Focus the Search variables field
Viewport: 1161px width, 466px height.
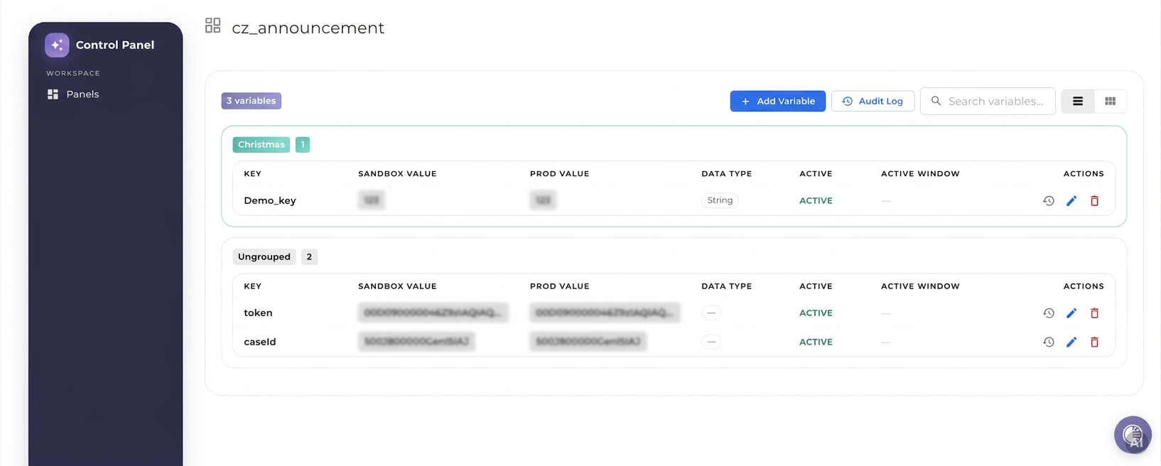coord(988,102)
